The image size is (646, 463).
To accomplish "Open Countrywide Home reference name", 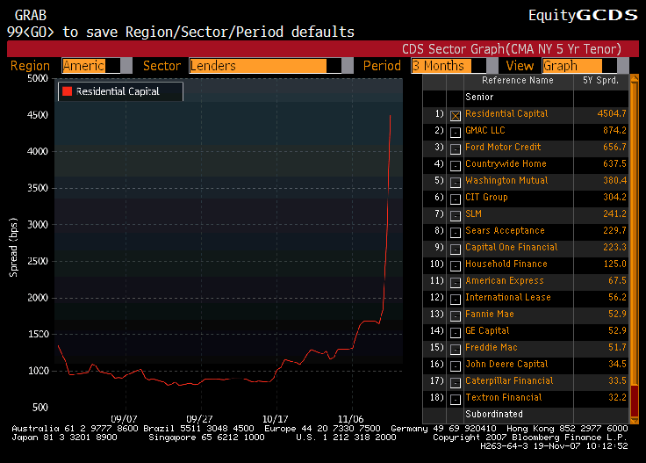I will point(506,163).
